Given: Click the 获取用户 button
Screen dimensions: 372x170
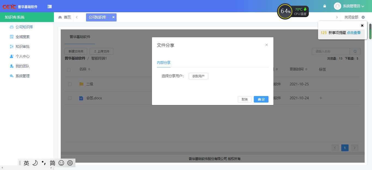Looking at the screenshot, I should click(199, 76).
